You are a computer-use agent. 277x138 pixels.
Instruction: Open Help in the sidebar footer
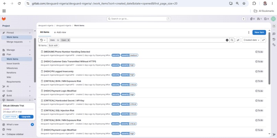click(x=9, y=129)
